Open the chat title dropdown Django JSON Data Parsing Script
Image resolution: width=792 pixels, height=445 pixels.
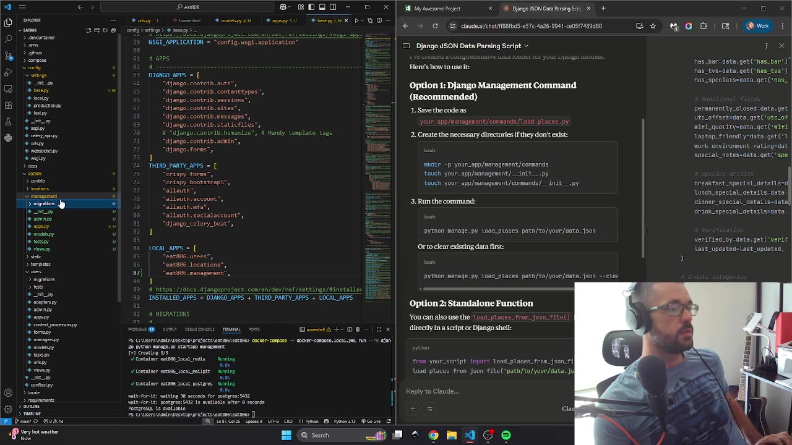tap(473, 46)
